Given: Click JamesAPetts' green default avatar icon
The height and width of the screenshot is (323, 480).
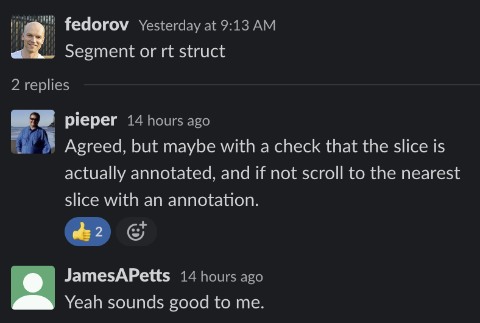Looking at the screenshot, I should point(33,288).
